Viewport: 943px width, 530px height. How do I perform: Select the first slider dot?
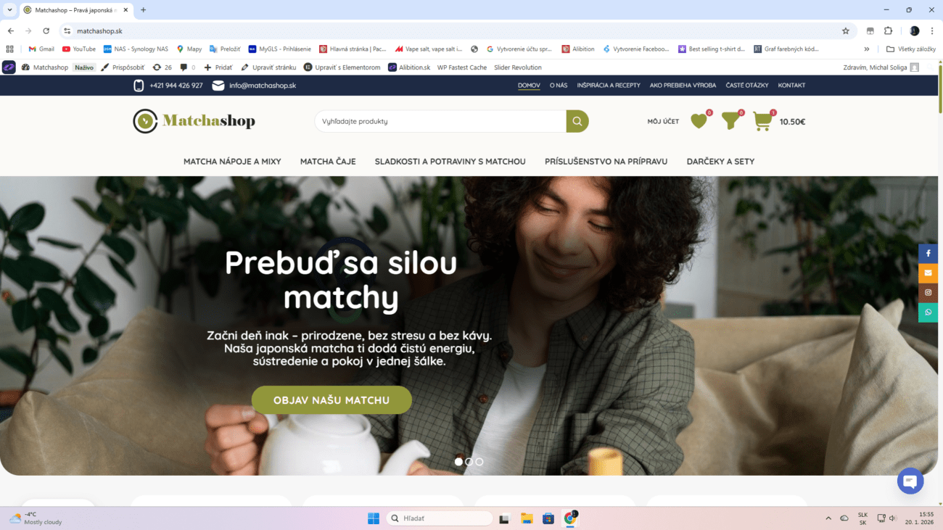pyautogui.click(x=458, y=461)
